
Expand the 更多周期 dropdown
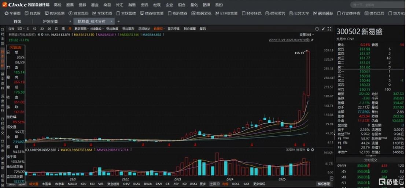point(82,29)
